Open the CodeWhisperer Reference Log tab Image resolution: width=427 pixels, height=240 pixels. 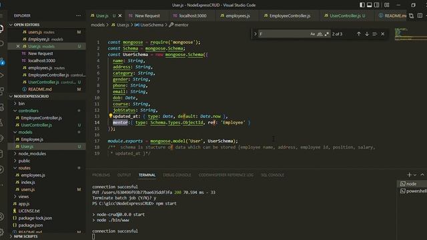coord(226,175)
